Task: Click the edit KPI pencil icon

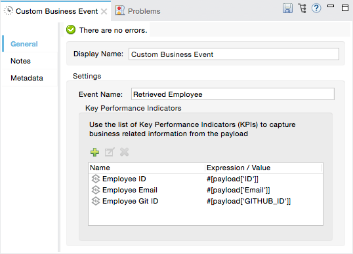Action: click(x=110, y=152)
